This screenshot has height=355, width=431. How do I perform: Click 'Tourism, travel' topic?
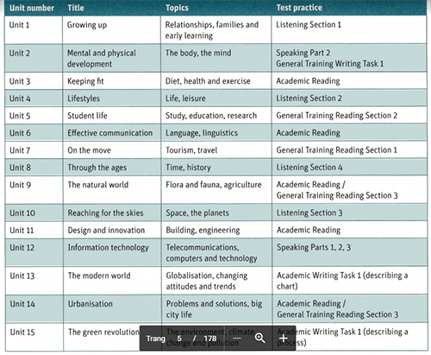[x=191, y=150]
